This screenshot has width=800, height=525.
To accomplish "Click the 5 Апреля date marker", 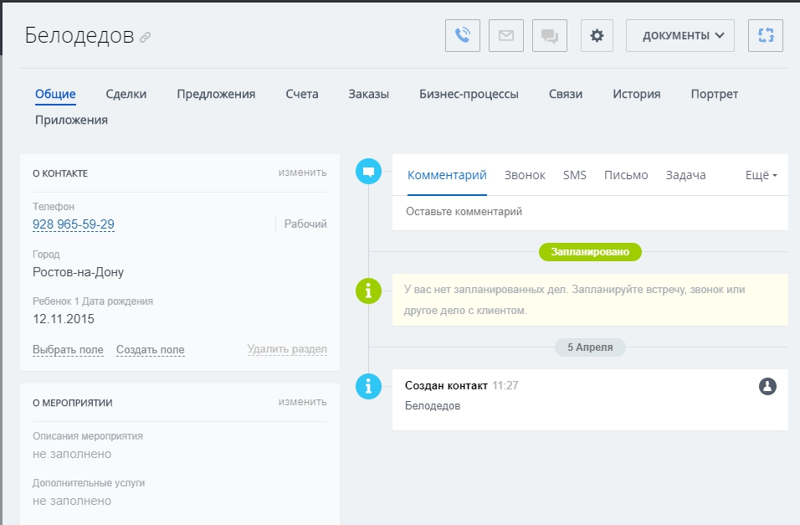I will tap(590, 347).
